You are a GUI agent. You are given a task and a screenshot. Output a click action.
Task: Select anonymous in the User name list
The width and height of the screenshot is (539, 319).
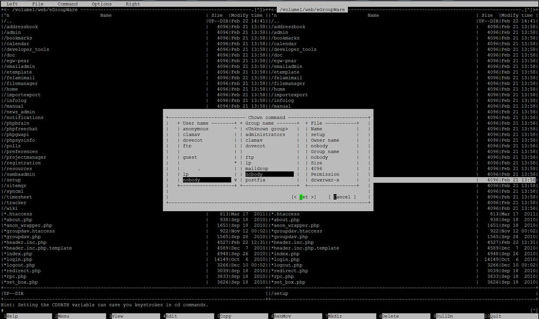click(196, 129)
